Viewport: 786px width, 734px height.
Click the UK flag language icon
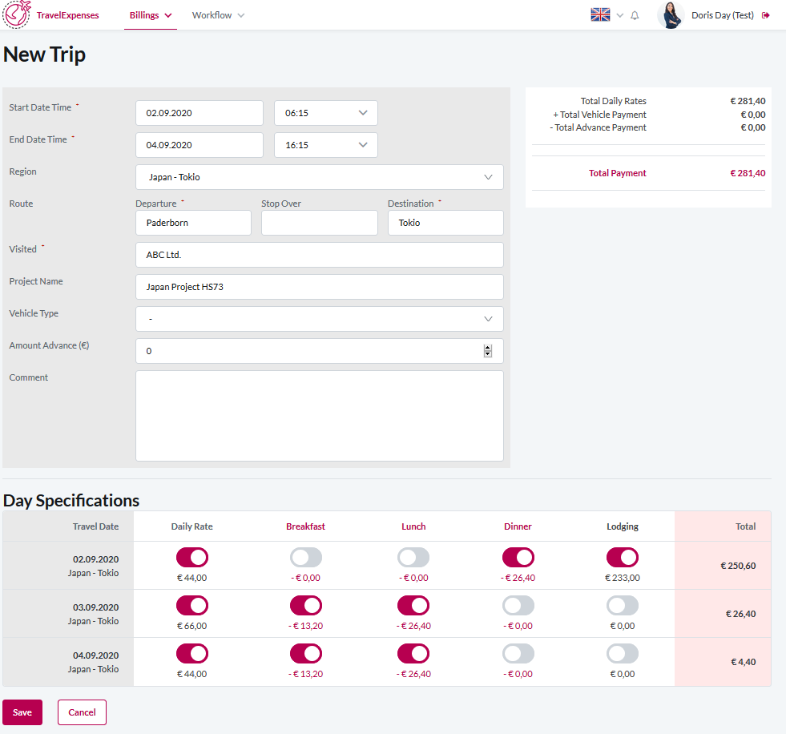coord(600,14)
